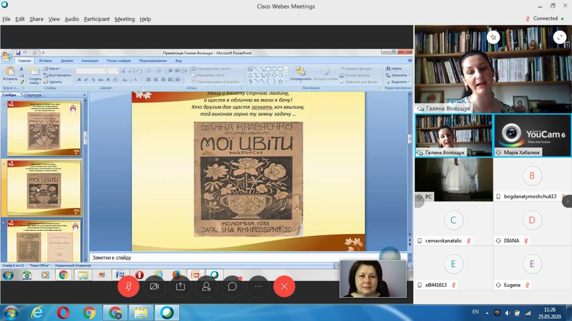The height and width of the screenshot is (321, 572).
Task: Click the Format Painter brush icon
Action: pyautogui.click(x=21, y=82)
